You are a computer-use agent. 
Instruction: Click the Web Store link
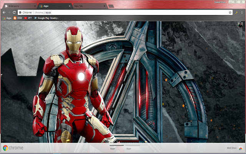pos(231,148)
